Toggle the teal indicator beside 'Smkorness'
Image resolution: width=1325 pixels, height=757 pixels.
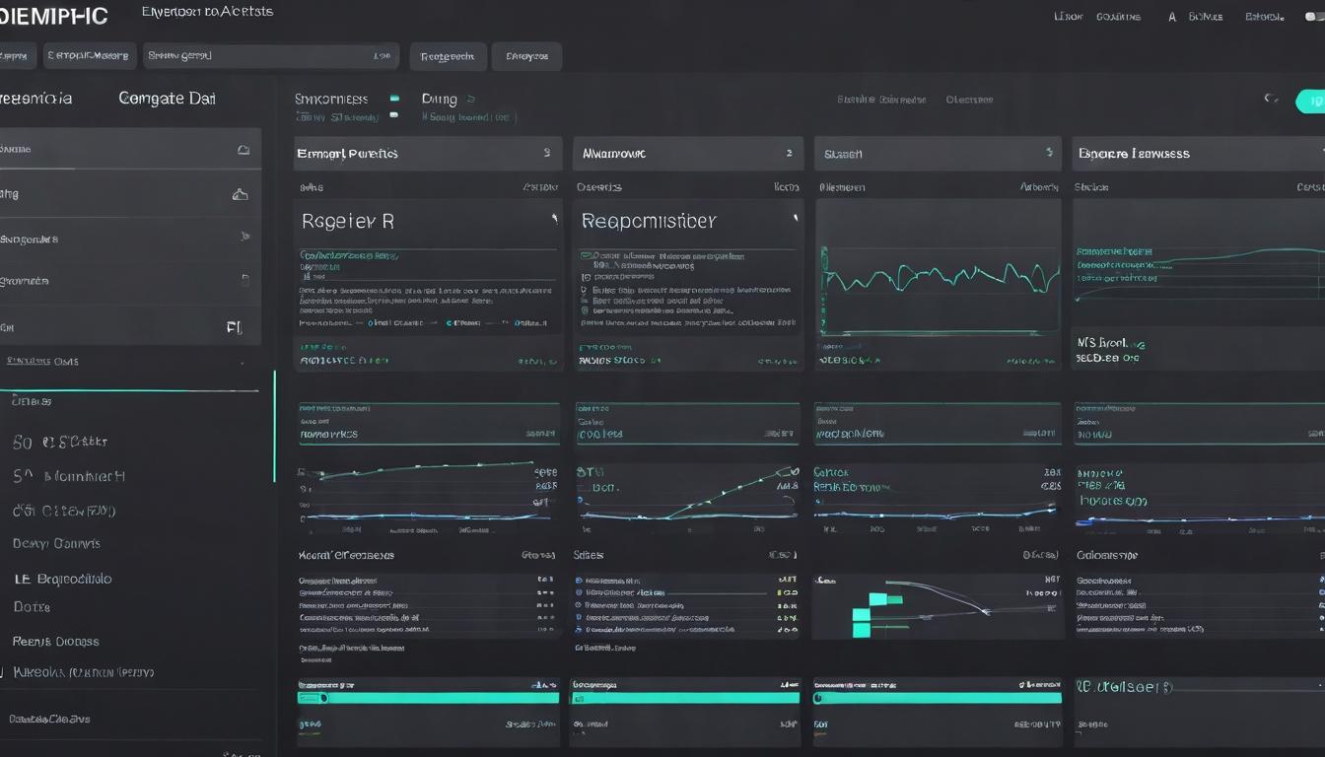click(x=394, y=99)
